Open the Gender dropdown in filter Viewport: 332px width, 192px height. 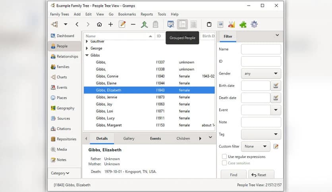[x=261, y=73]
